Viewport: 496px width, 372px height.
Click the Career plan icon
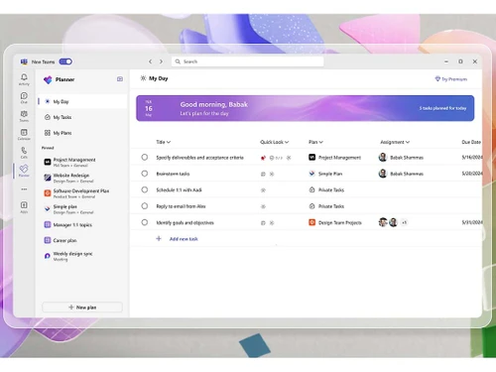[48, 240]
